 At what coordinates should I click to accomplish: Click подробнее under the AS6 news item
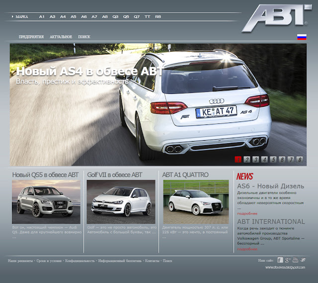(247, 213)
